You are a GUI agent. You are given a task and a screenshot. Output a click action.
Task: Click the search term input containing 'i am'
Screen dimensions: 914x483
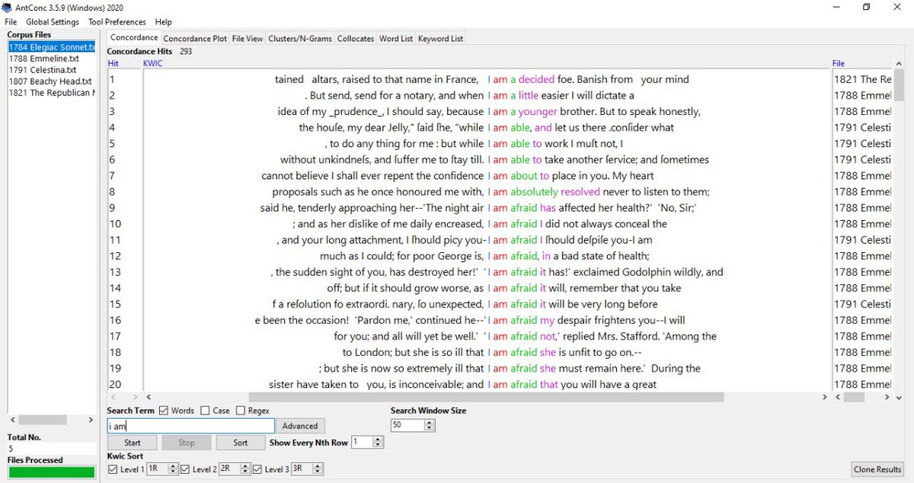tap(190, 426)
